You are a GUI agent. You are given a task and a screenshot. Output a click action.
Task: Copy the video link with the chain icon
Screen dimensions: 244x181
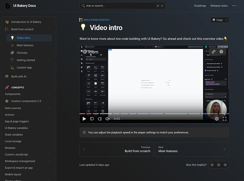click(x=214, y=52)
